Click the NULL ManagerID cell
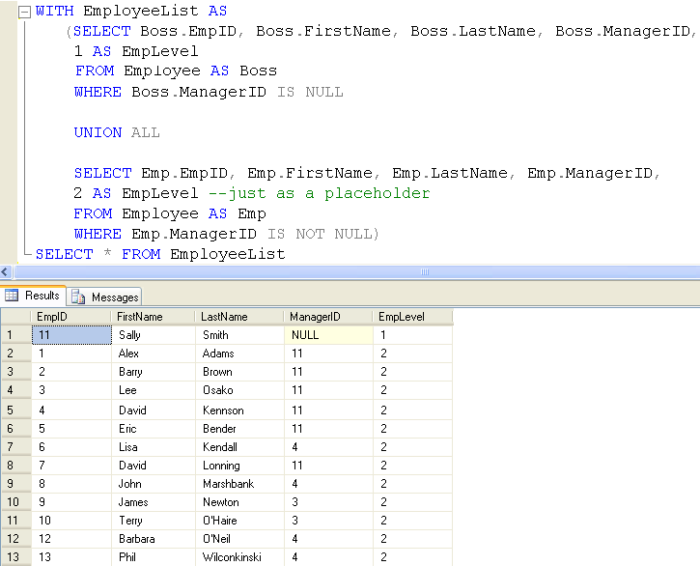This screenshot has height=566, width=700. tap(328, 335)
